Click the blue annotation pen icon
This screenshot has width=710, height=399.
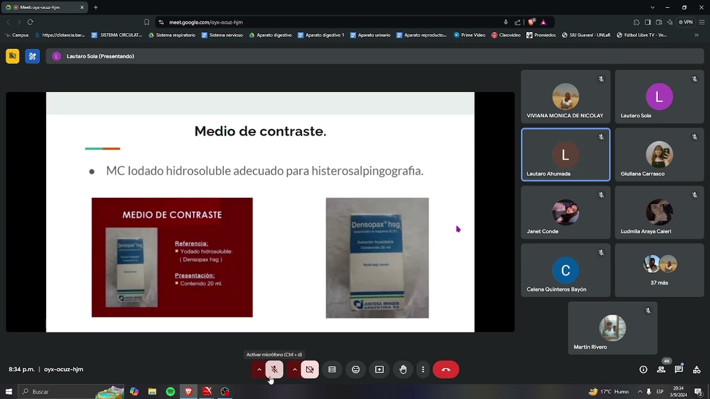coord(33,56)
